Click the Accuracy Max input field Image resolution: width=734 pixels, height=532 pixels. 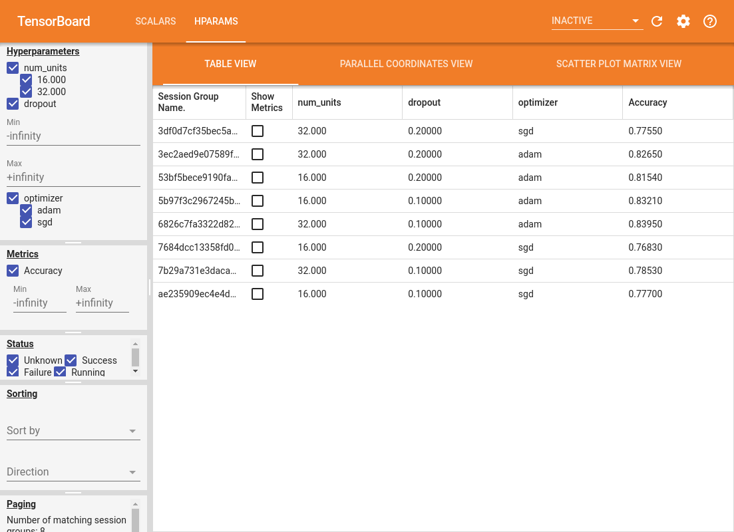point(102,303)
